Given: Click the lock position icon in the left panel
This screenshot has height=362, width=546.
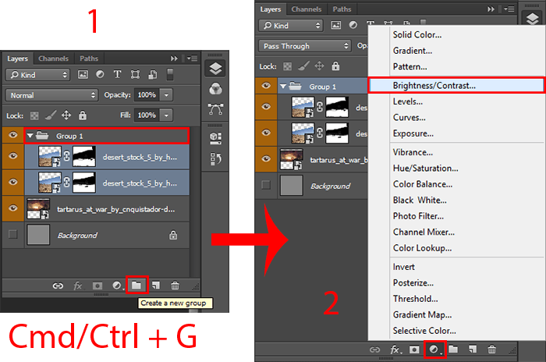Looking at the screenshot, I should coord(66,115).
